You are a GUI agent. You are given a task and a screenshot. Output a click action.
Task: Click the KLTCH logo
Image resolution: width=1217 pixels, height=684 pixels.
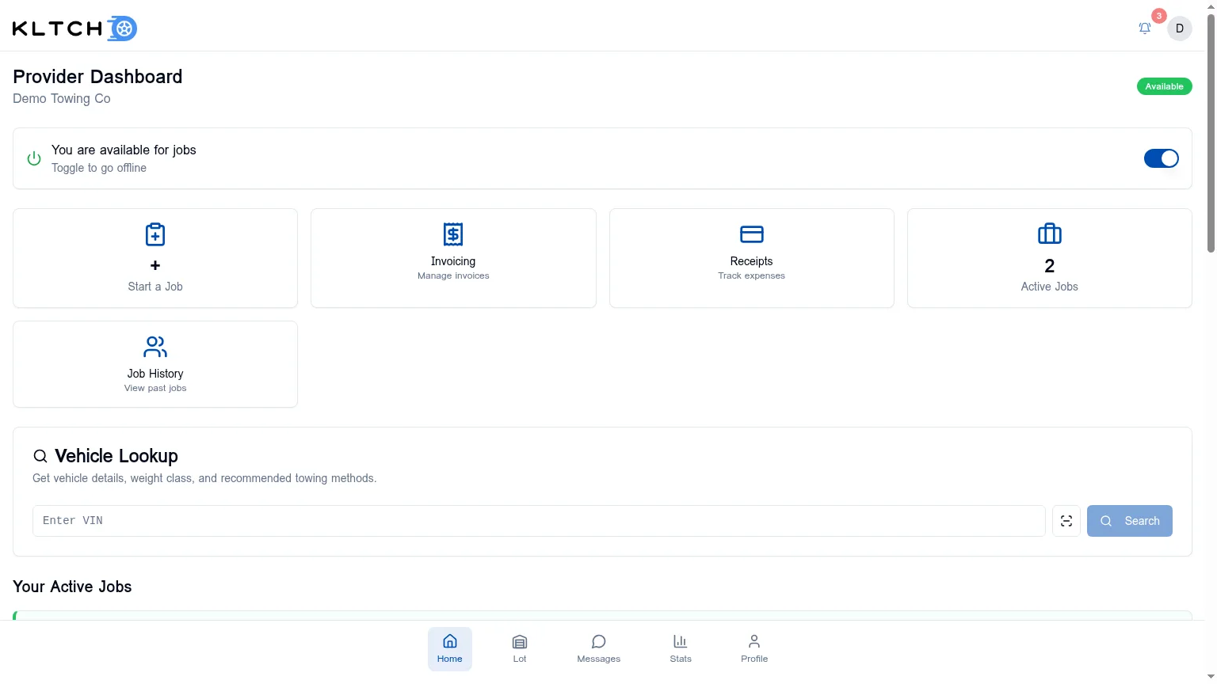click(x=74, y=28)
